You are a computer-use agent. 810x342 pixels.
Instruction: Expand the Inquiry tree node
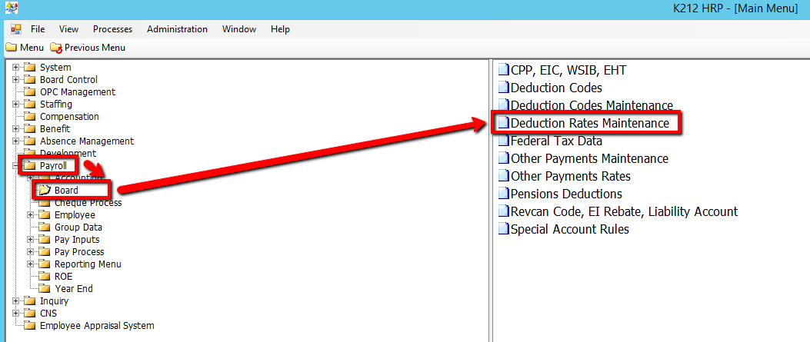16,301
